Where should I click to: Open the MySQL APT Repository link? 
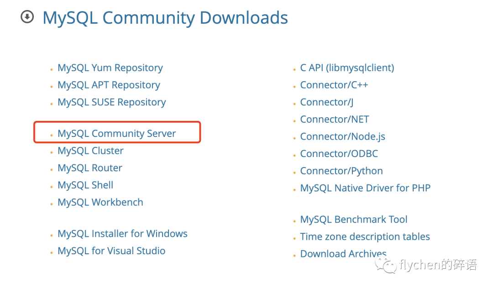click(109, 85)
